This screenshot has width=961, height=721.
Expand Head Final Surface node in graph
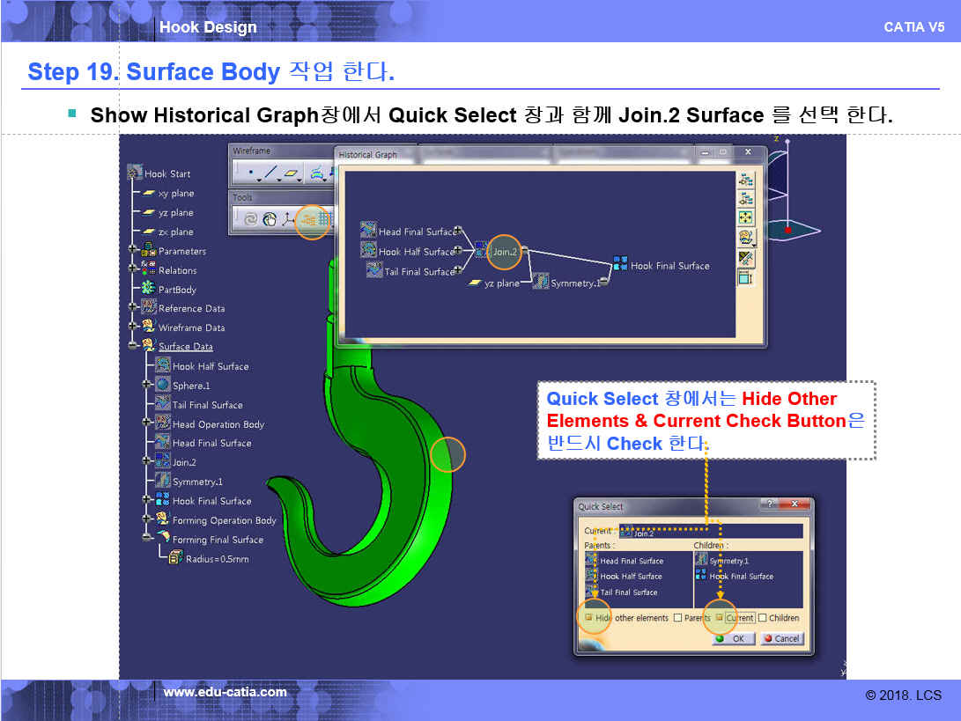coord(460,232)
